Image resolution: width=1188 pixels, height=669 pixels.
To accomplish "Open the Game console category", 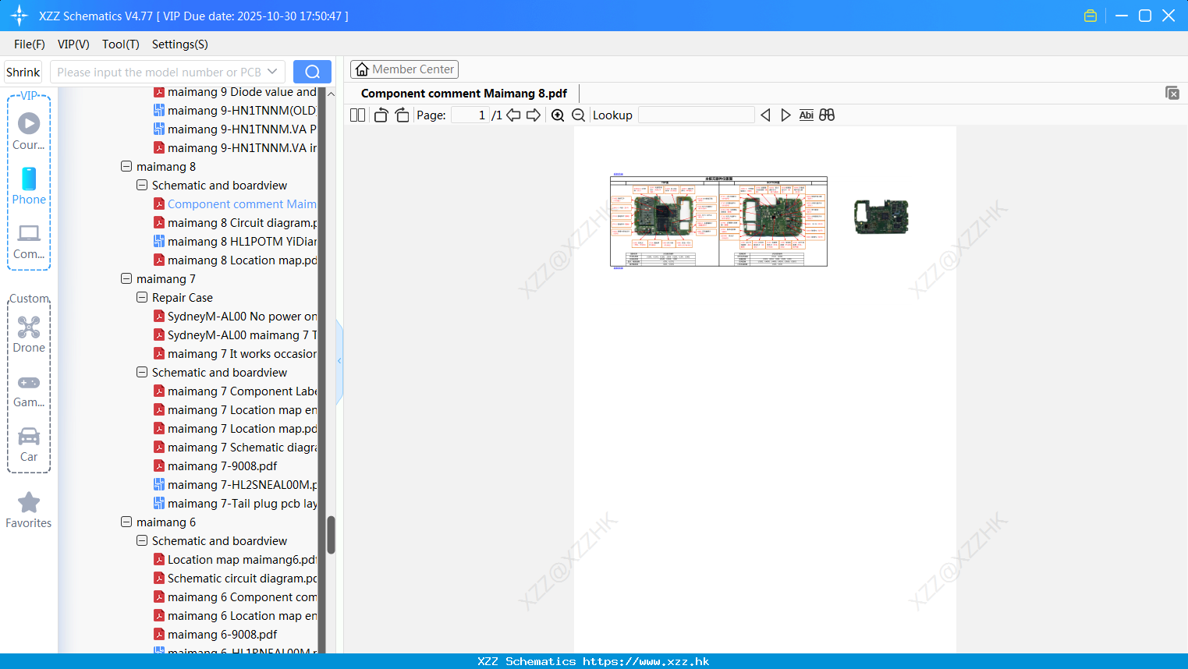I will tap(29, 382).
